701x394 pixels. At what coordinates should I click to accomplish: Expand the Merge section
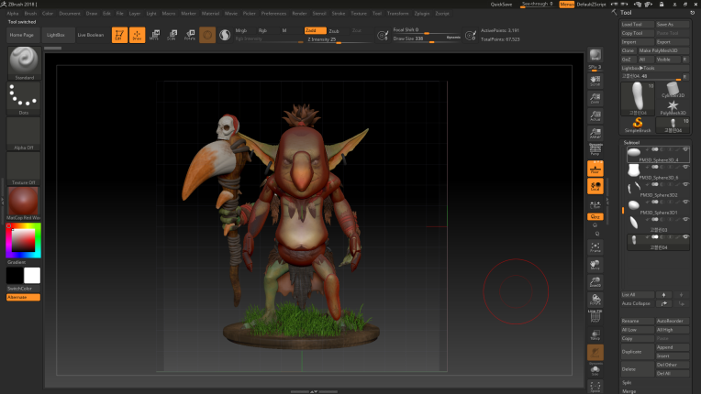pos(629,391)
